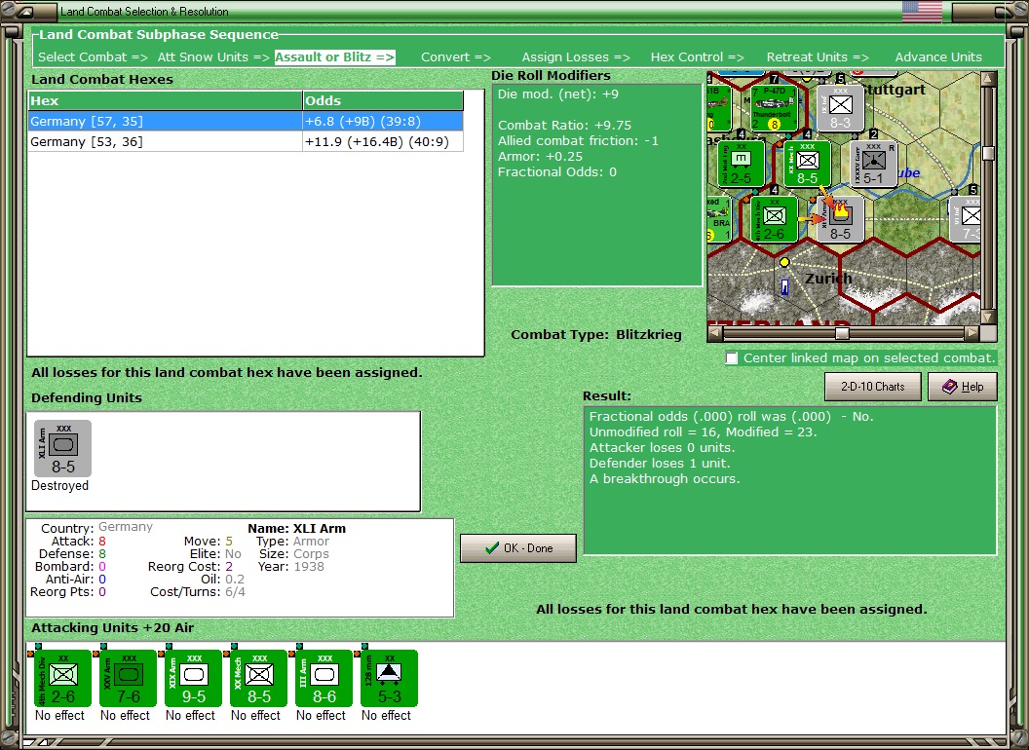Click the Zurich city marker on map
This screenshot has height=750, width=1029.
783,262
